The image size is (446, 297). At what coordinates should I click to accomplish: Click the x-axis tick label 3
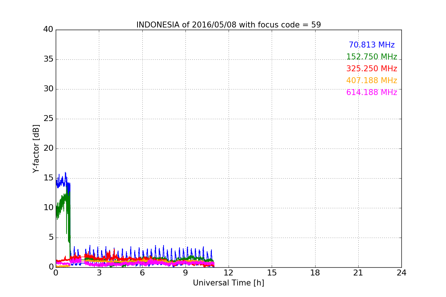(x=99, y=273)
